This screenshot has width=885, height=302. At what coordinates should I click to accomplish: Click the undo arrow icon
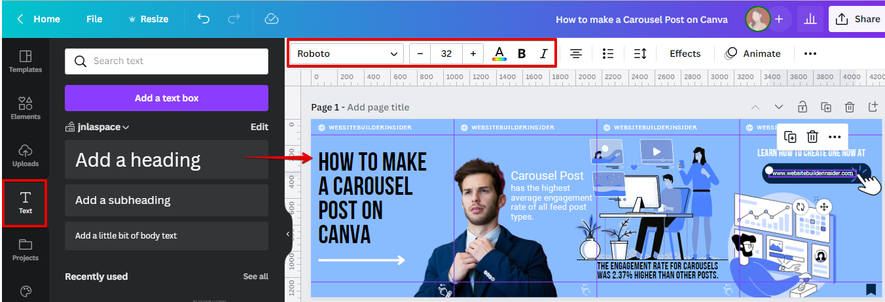click(204, 19)
